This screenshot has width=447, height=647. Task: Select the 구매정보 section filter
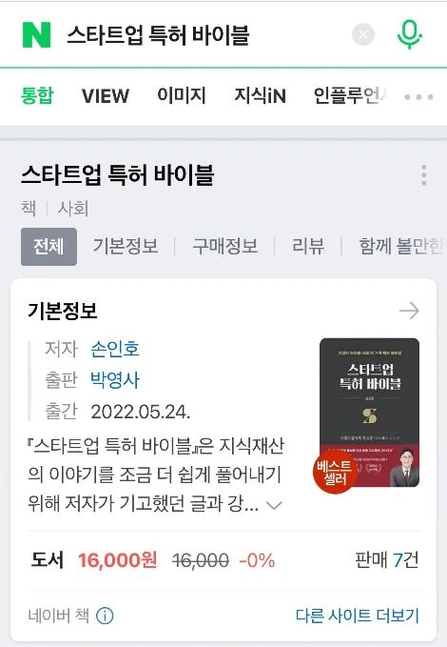coord(225,246)
